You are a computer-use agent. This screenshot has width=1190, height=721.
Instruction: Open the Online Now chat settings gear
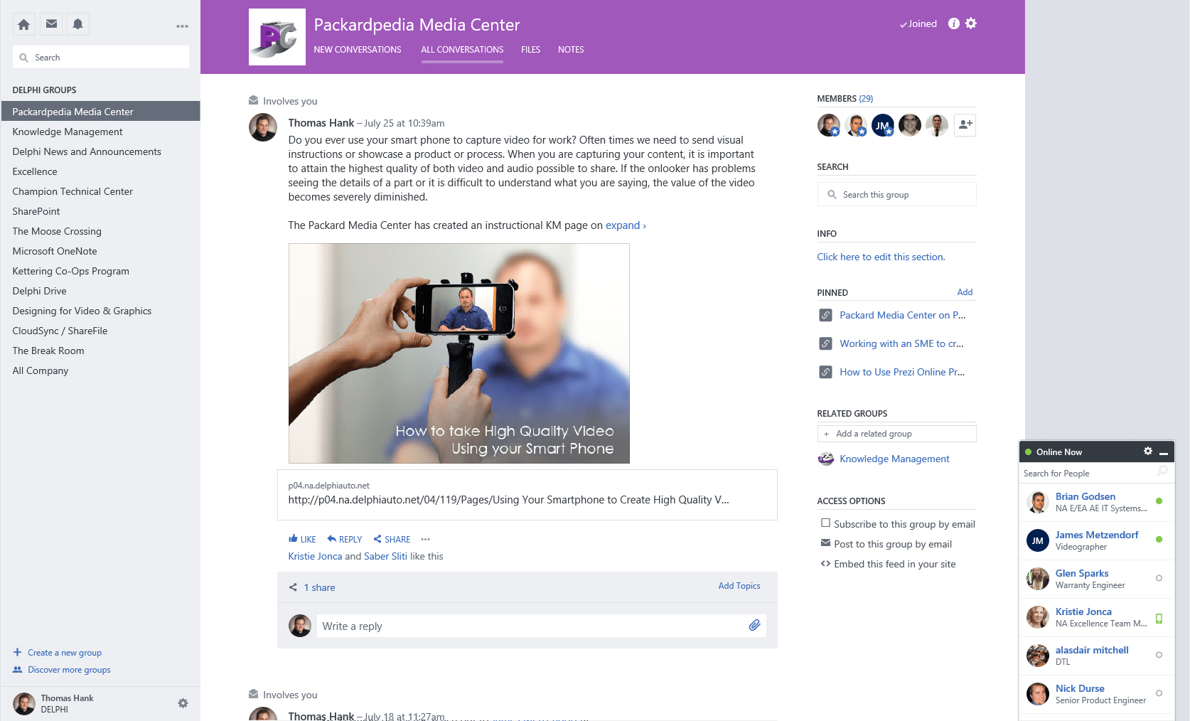click(x=1147, y=452)
